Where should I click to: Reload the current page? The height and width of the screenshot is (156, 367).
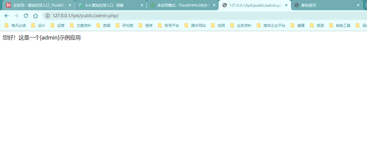[26, 16]
